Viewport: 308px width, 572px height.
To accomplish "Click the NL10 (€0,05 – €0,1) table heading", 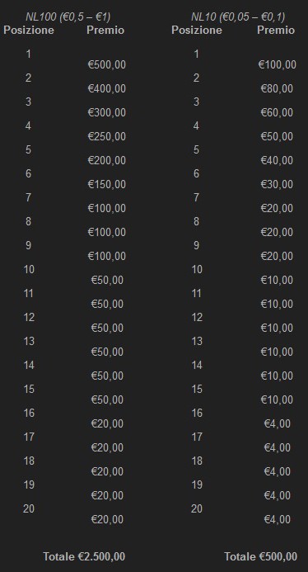I will point(238,17).
